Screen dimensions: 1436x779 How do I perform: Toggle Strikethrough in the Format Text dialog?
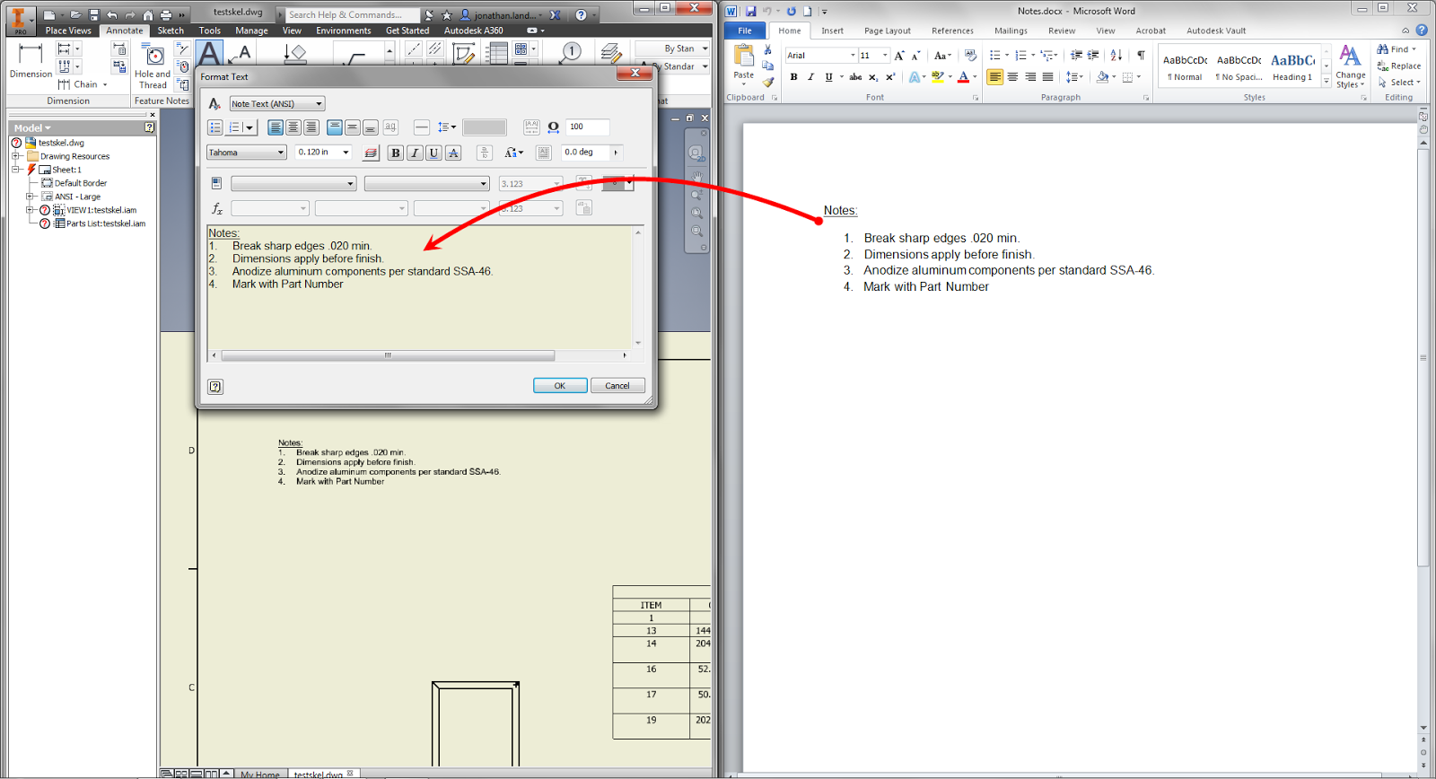point(453,153)
